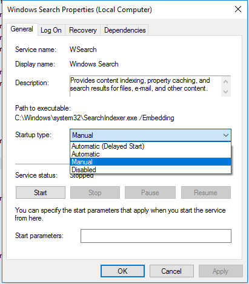This screenshot has height=284, width=249.
Task: Click the grayed Pause button
Action: [150, 193]
